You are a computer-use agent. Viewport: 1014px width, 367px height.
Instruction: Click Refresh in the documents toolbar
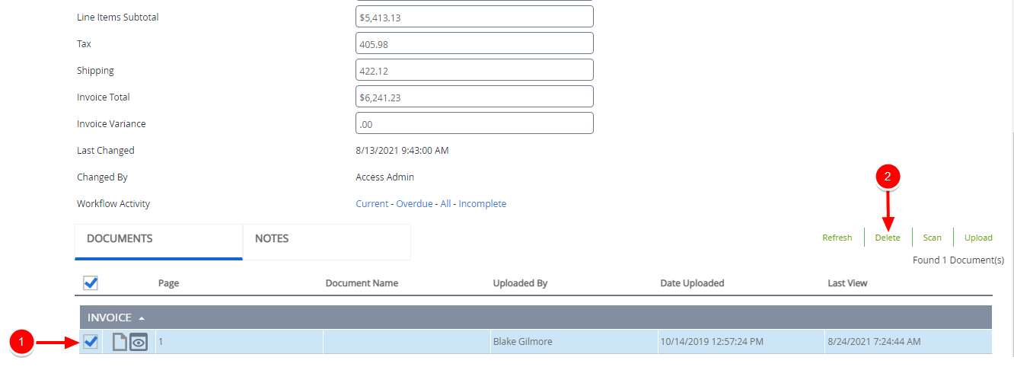837,238
